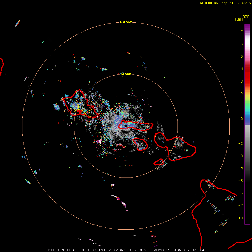Select the -3 value on the scale

241,156
